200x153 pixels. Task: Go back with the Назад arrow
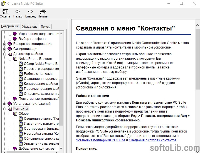(18, 12)
